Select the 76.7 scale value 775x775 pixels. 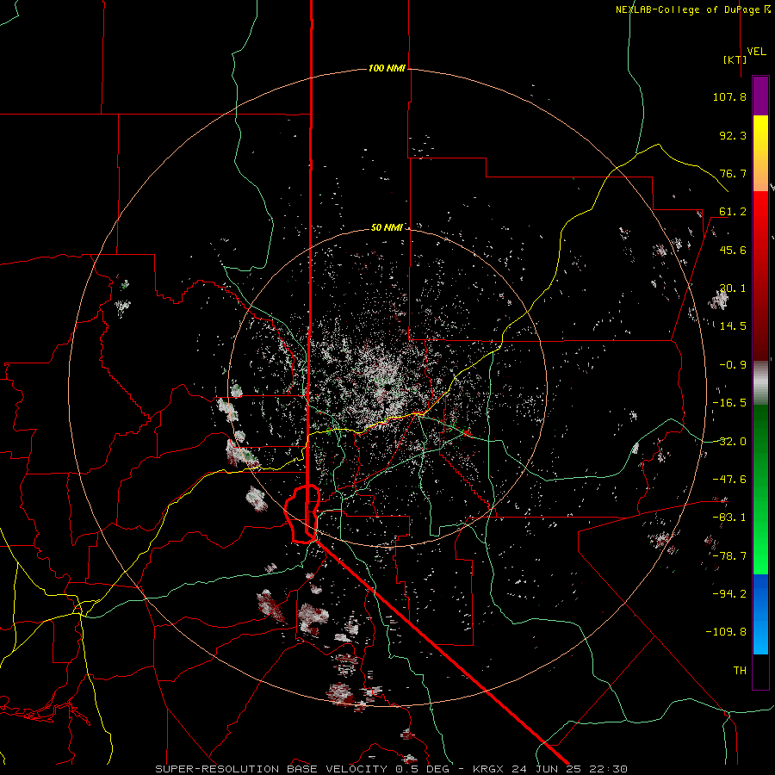[x=733, y=173]
